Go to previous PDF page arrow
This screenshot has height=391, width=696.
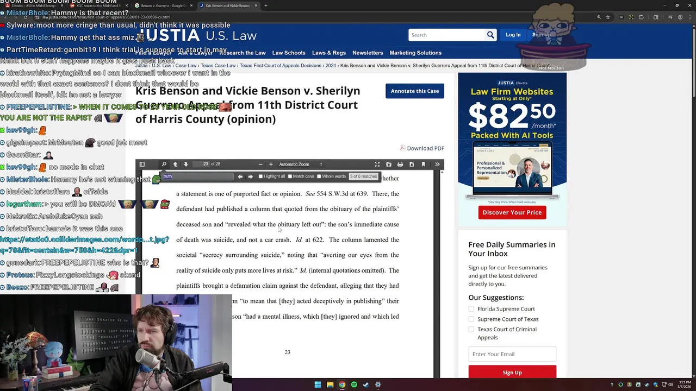(x=175, y=164)
